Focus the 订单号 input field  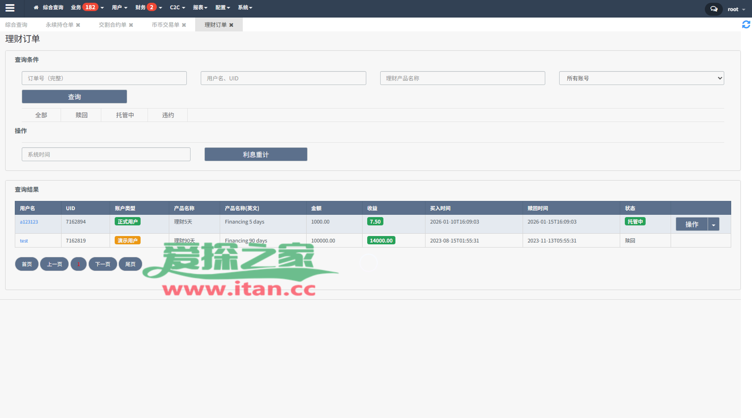pyautogui.click(x=104, y=78)
